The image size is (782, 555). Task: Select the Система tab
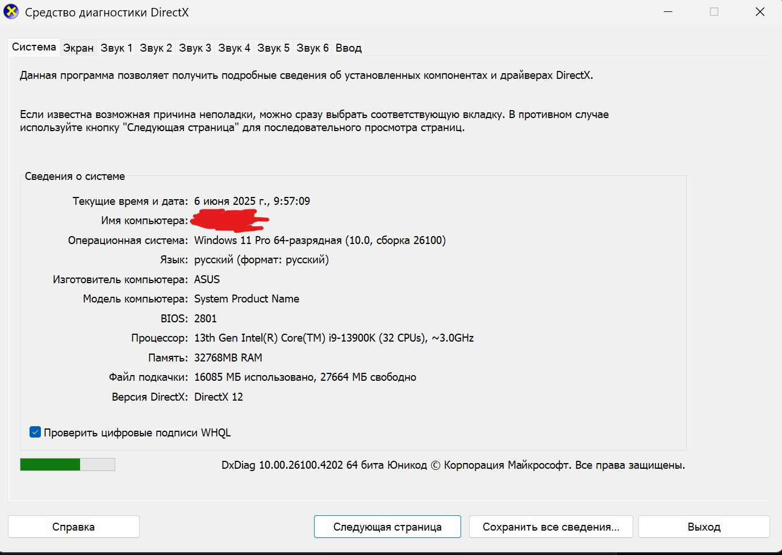[x=34, y=47]
